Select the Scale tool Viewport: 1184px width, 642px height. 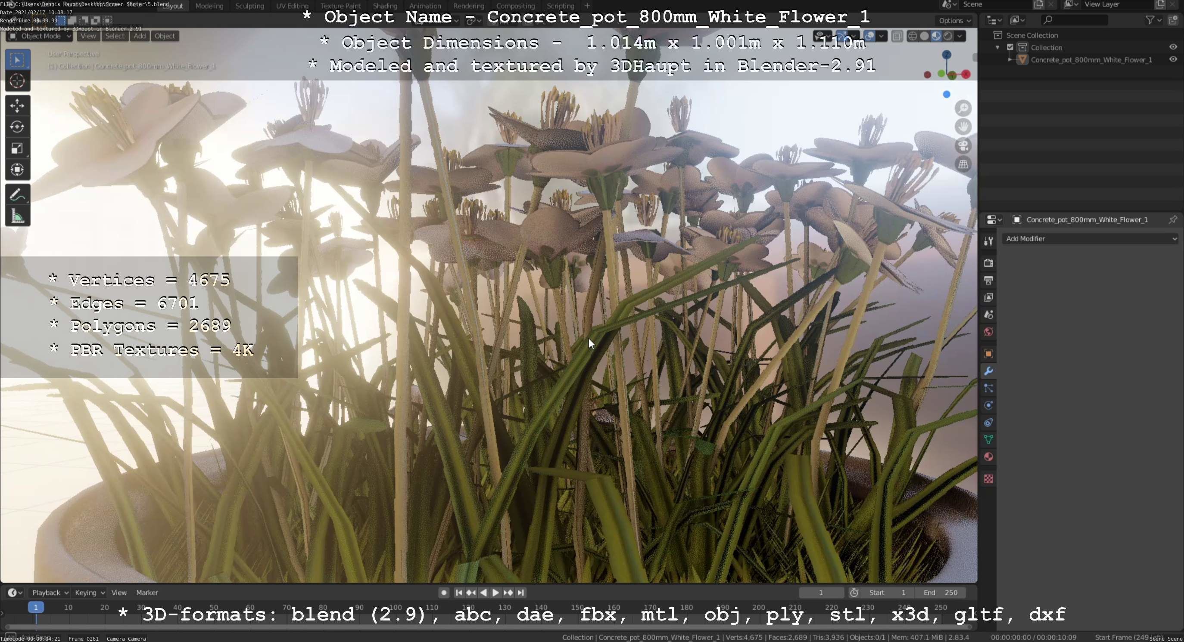(17, 148)
